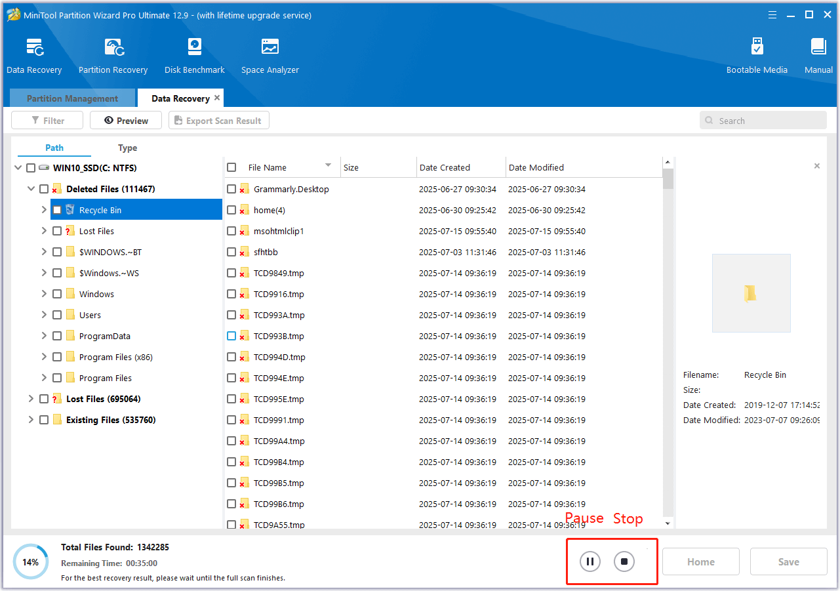Expand the Existing Files (535760) node
The height and width of the screenshot is (591, 840).
pyautogui.click(x=31, y=420)
